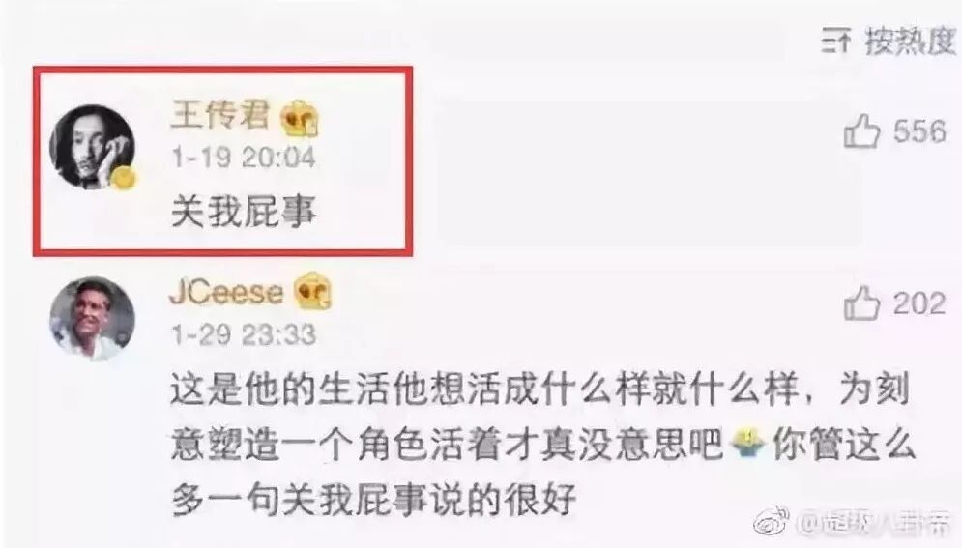The height and width of the screenshot is (548, 962).
Task: Click the Weibo logo watermark
Action: click(772, 522)
